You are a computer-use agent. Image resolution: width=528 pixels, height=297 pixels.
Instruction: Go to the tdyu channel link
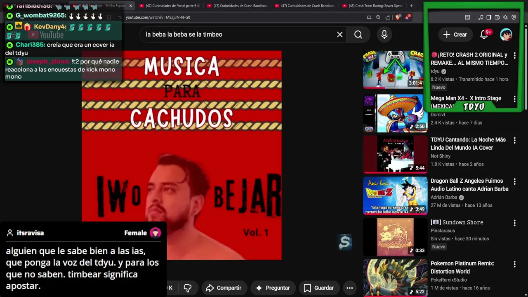[435, 71]
